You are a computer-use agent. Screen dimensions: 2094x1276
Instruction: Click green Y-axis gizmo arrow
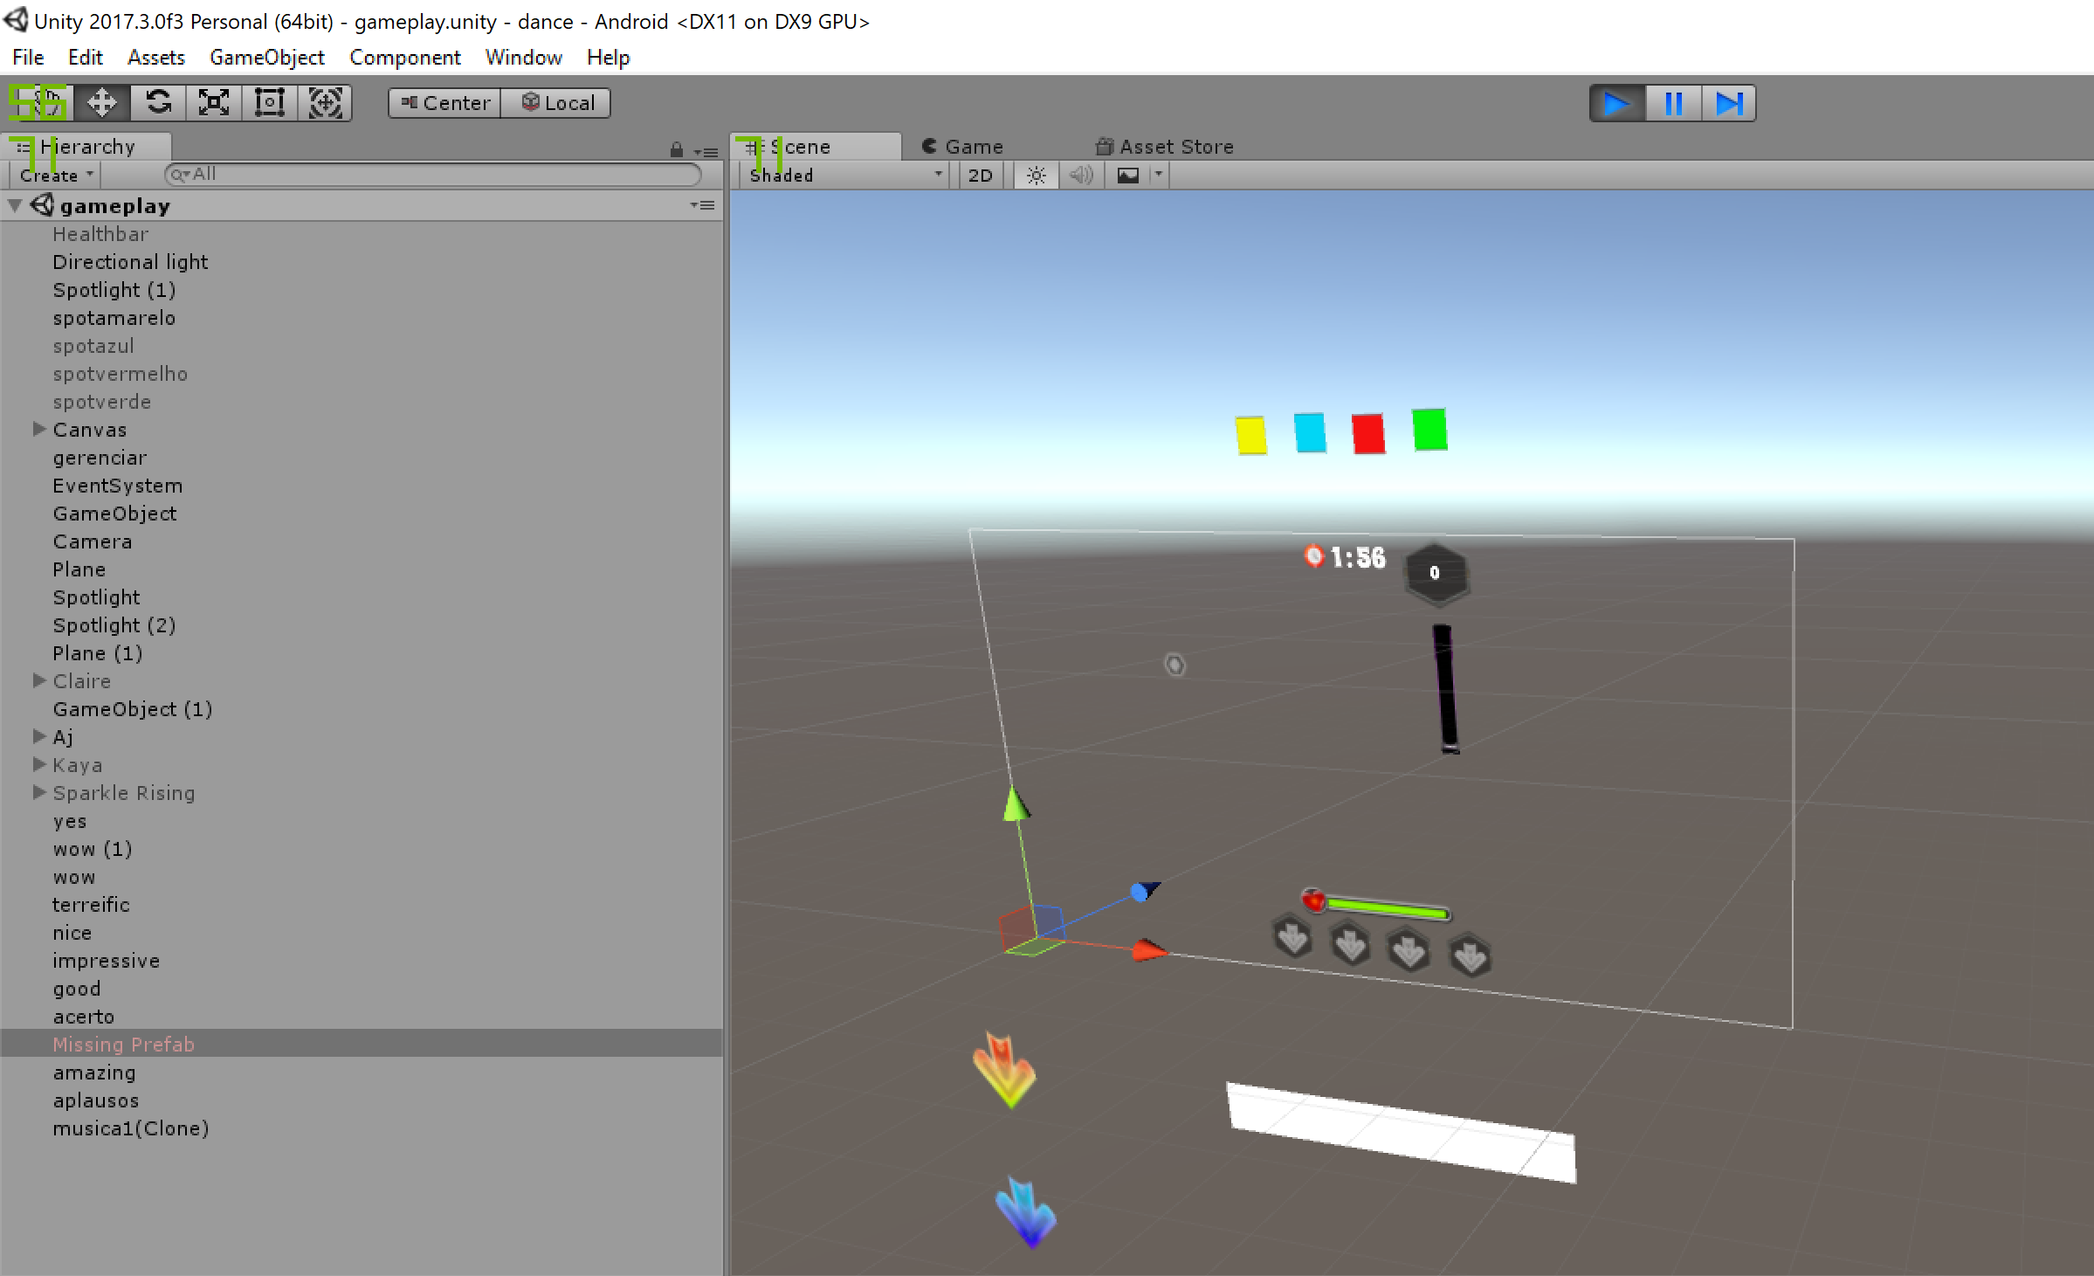[1016, 804]
